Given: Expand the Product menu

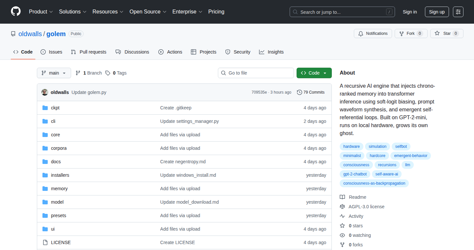Looking at the screenshot, I should [x=41, y=11].
